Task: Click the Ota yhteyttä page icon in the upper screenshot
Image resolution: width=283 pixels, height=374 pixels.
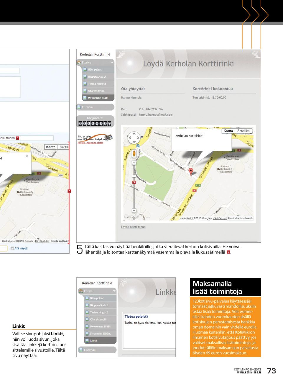Action: coord(85,91)
